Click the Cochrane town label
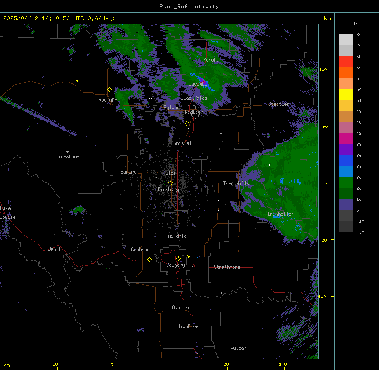 (x=142, y=250)
